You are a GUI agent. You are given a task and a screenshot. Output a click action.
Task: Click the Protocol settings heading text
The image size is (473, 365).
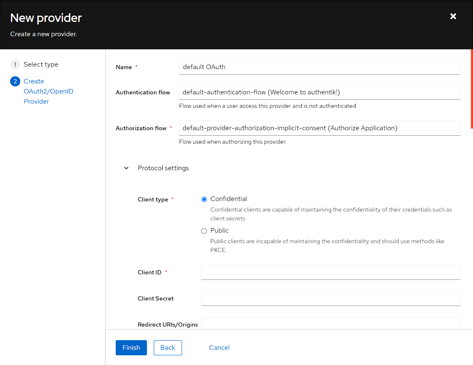tap(163, 168)
